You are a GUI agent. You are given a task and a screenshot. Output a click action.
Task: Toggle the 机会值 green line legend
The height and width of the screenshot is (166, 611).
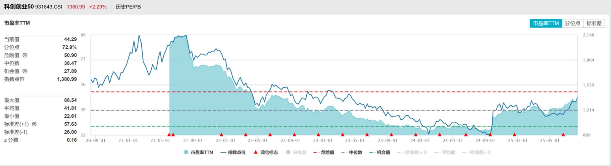(380, 152)
